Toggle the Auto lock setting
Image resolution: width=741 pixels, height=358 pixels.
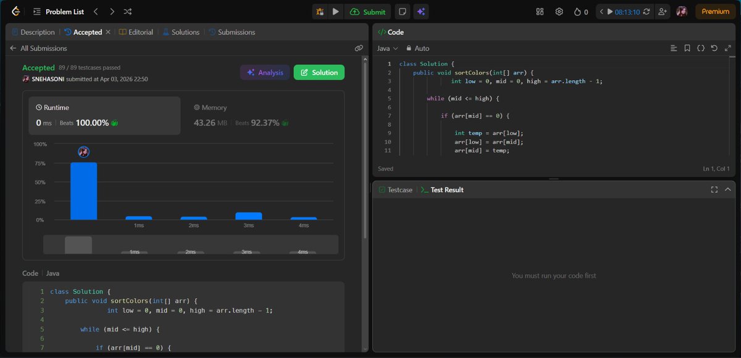pos(417,48)
